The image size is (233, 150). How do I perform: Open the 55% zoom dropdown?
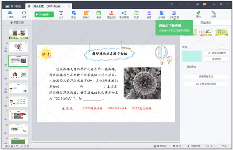225,146
